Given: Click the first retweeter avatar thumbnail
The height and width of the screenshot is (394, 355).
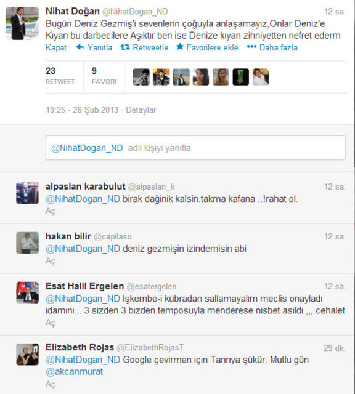Looking at the screenshot, I should point(141,77).
